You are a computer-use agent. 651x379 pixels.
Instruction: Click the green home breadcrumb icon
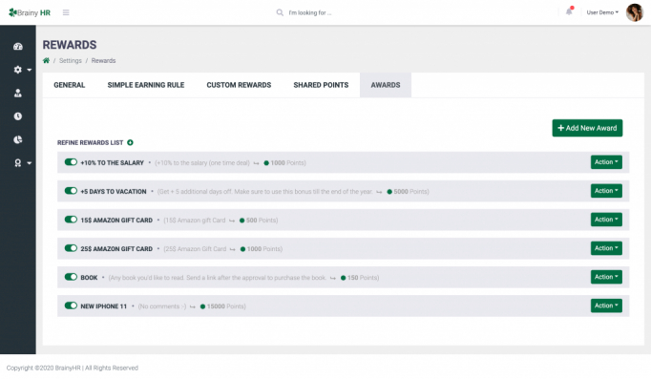(x=46, y=60)
